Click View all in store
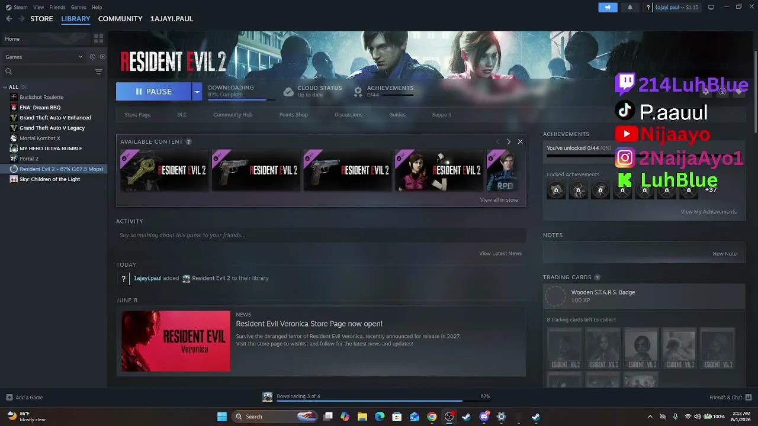This screenshot has width=758, height=426. pos(499,200)
